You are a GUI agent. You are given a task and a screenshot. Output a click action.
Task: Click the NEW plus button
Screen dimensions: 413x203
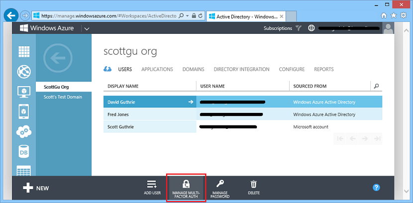tap(36, 188)
